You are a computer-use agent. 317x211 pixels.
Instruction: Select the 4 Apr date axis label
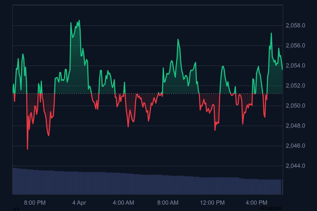pyautogui.click(x=79, y=203)
